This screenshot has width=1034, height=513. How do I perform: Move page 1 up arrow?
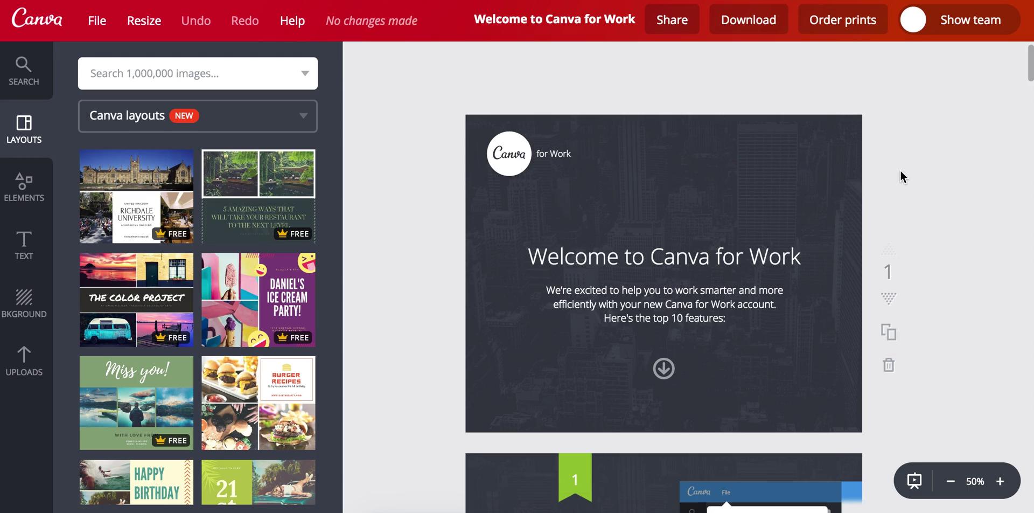(889, 249)
